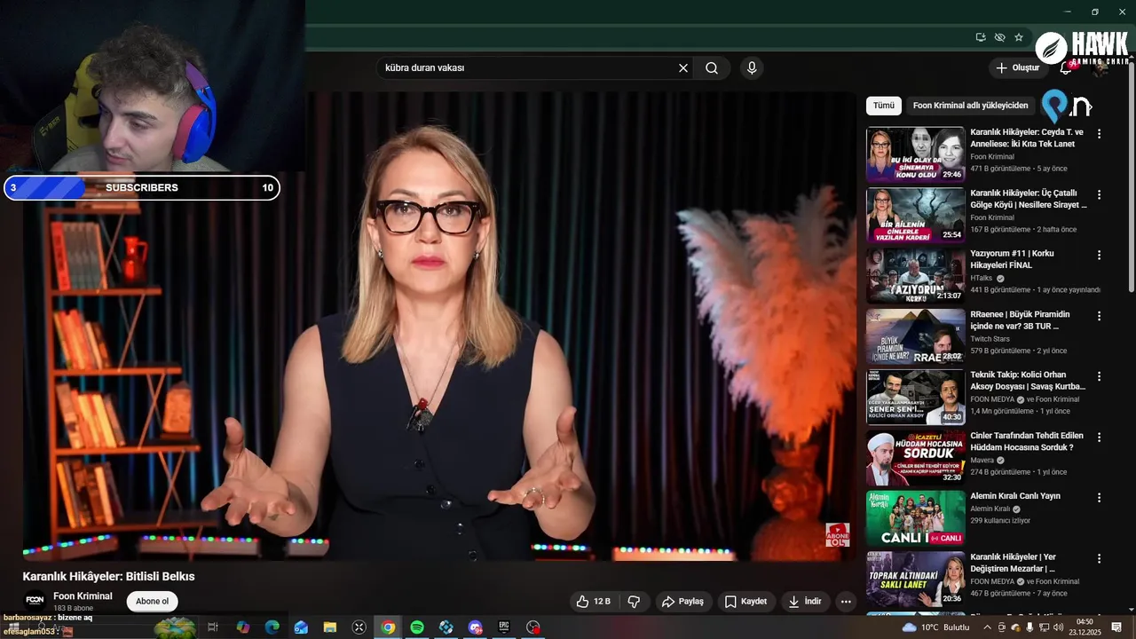Open options menu for 'Yer Değiştiren Mezarlar' video
Image resolution: width=1136 pixels, height=639 pixels.
point(1099,559)
